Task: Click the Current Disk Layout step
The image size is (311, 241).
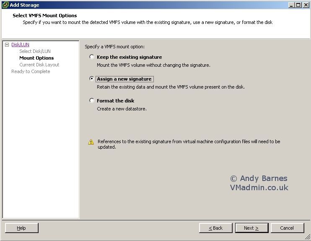Action: (39, 65)
